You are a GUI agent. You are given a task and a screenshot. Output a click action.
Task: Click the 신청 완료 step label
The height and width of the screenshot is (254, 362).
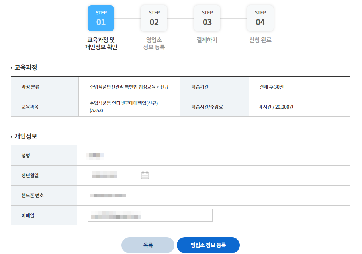tap(260, 40)
